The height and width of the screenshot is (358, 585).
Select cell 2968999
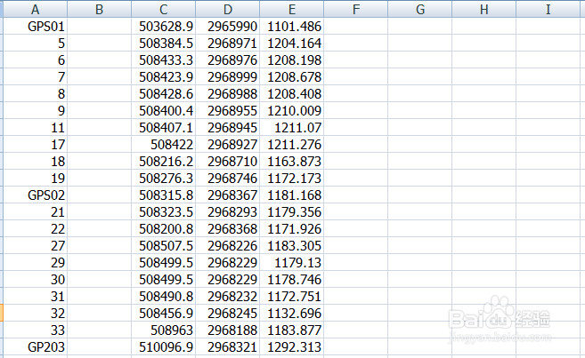point(228,76)
